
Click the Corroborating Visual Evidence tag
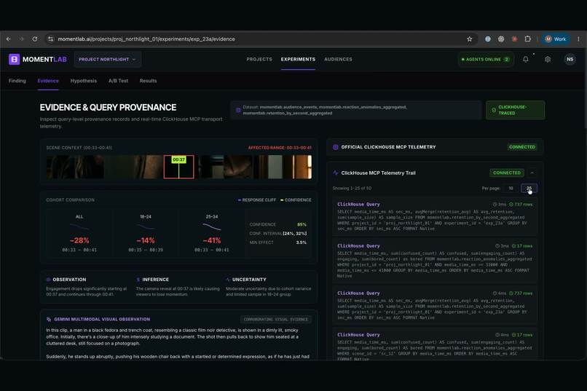tap(276, 319)
